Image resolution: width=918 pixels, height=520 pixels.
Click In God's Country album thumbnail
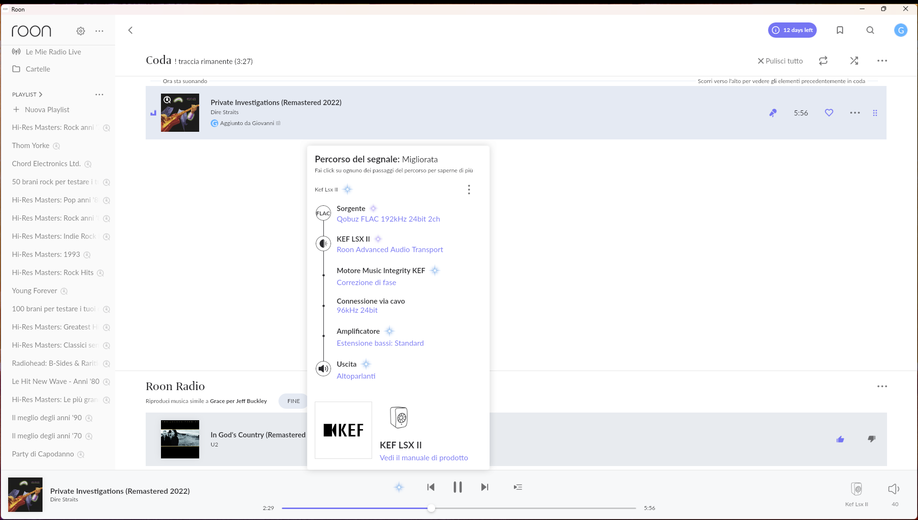[180, 439]
